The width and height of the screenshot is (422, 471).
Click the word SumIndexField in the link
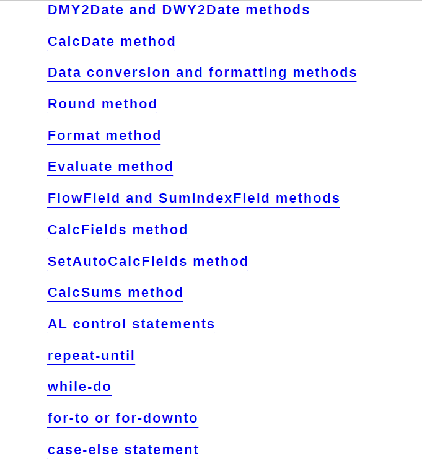[214, 198]
